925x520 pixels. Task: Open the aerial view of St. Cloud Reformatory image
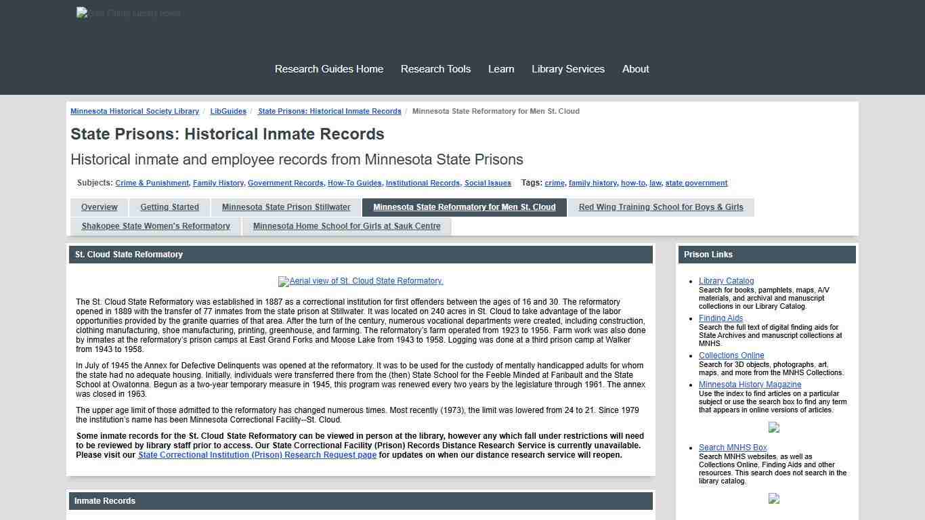pos(360,281)
